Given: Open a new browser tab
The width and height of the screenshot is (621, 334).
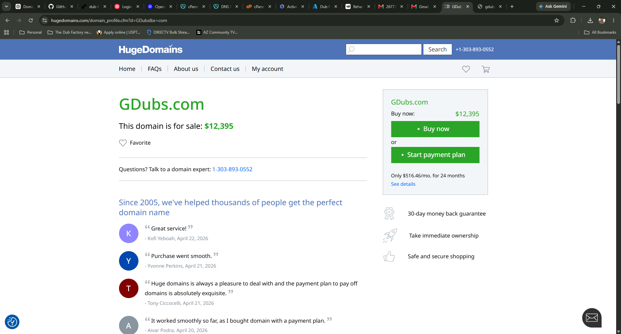Looking at the screenshot, I should pyautogui.click(x=512, y=6).
